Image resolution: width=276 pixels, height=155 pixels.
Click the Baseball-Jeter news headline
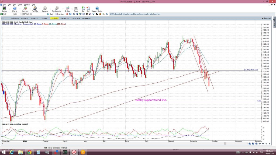tap(135, 14)
